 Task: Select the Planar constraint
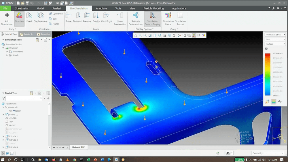coord(54,24)
